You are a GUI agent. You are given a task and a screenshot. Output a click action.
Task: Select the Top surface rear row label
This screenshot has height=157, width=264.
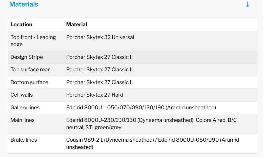pyautogui.click(x=30, y=70)
